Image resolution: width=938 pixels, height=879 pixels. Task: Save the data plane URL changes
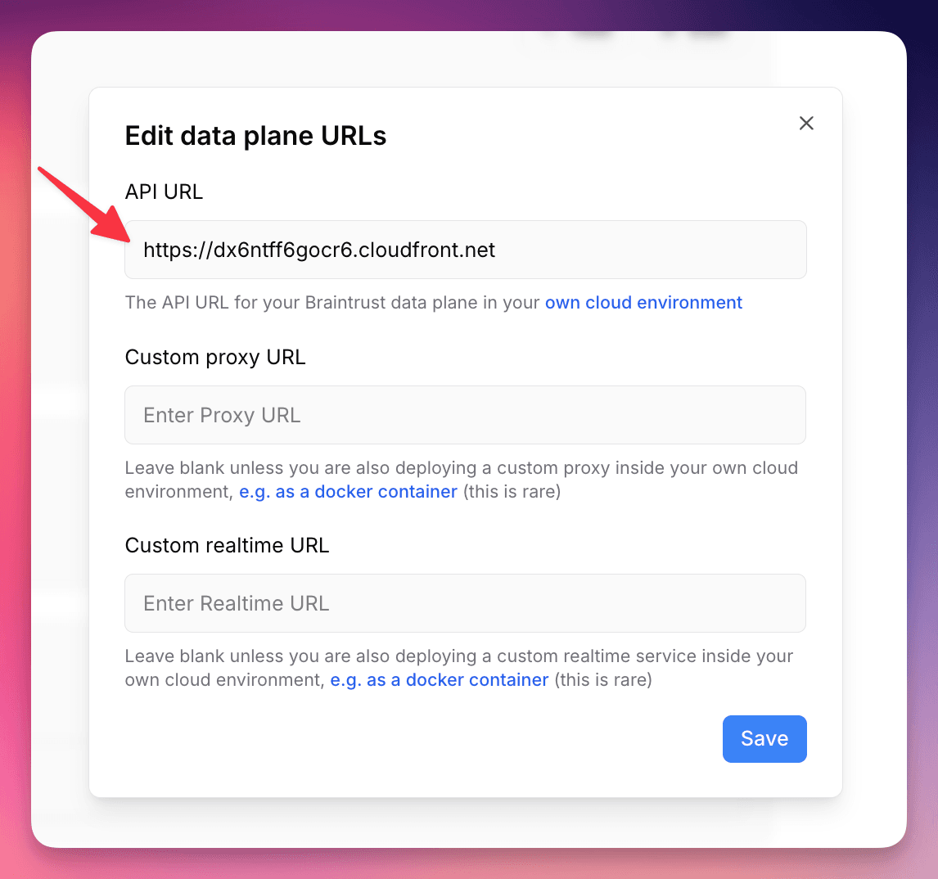(764, 738)
